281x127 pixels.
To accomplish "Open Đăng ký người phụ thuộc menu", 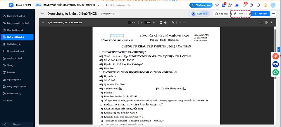I will pos(17,23).
